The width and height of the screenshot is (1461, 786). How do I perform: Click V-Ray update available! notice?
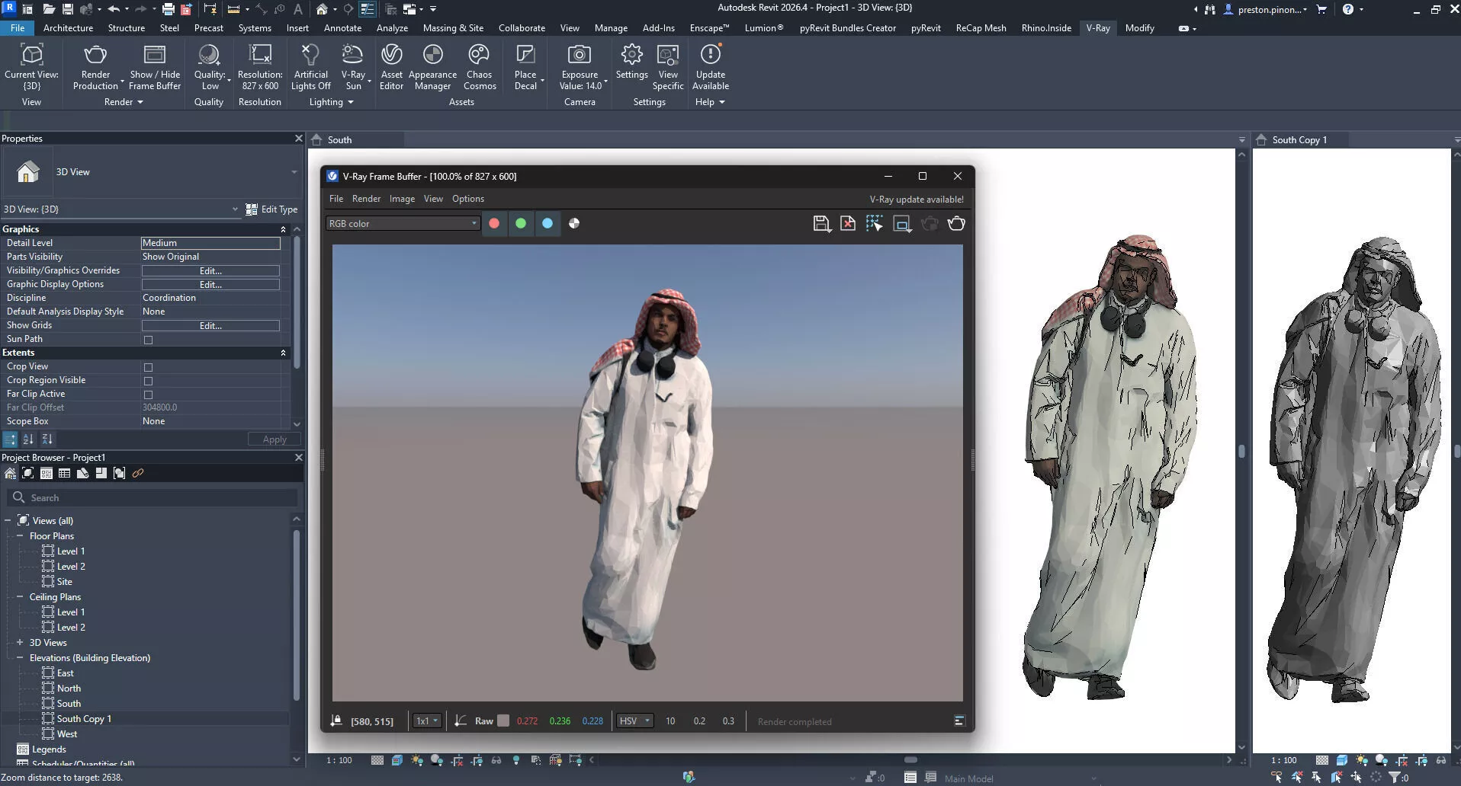click(917, 200)
